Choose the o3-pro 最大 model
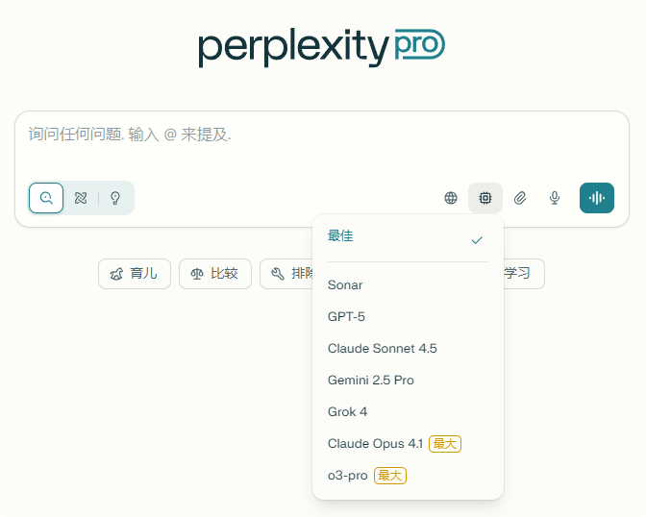This screenshot has height=517, width=646. 408,475
